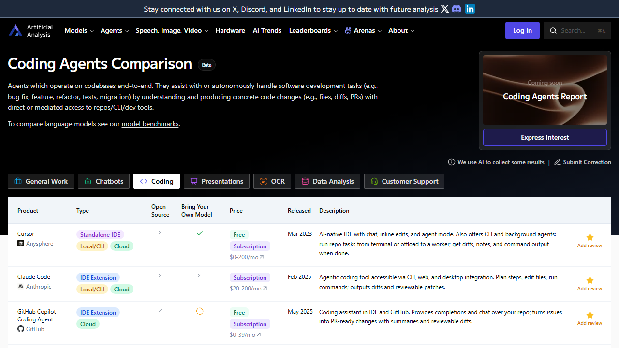Click the GitHub logo in the Copilot row
This screenshot has width=619, height=348.
coord(20,329)
